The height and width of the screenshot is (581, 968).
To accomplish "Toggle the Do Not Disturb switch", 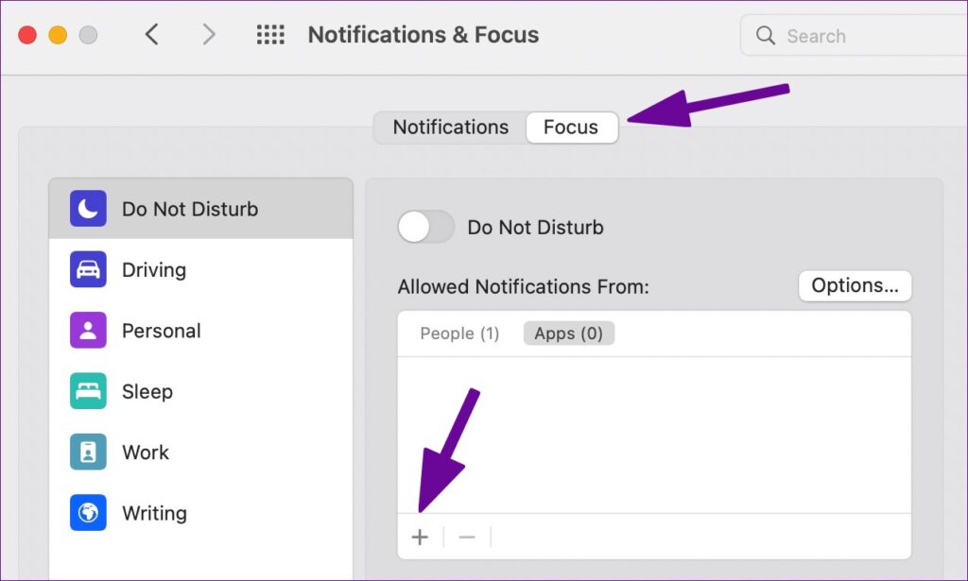I will [x=426, y=228].
